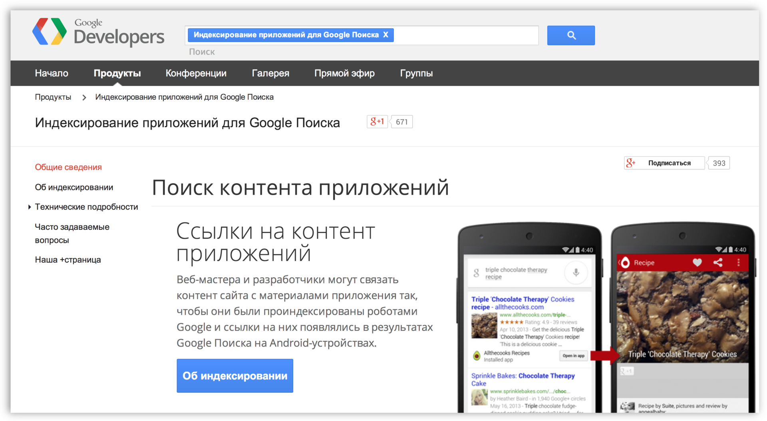This screenshot has height=421, width=767.
Task: Click the heading Поиск контента приложений
Action: point(300,187)
